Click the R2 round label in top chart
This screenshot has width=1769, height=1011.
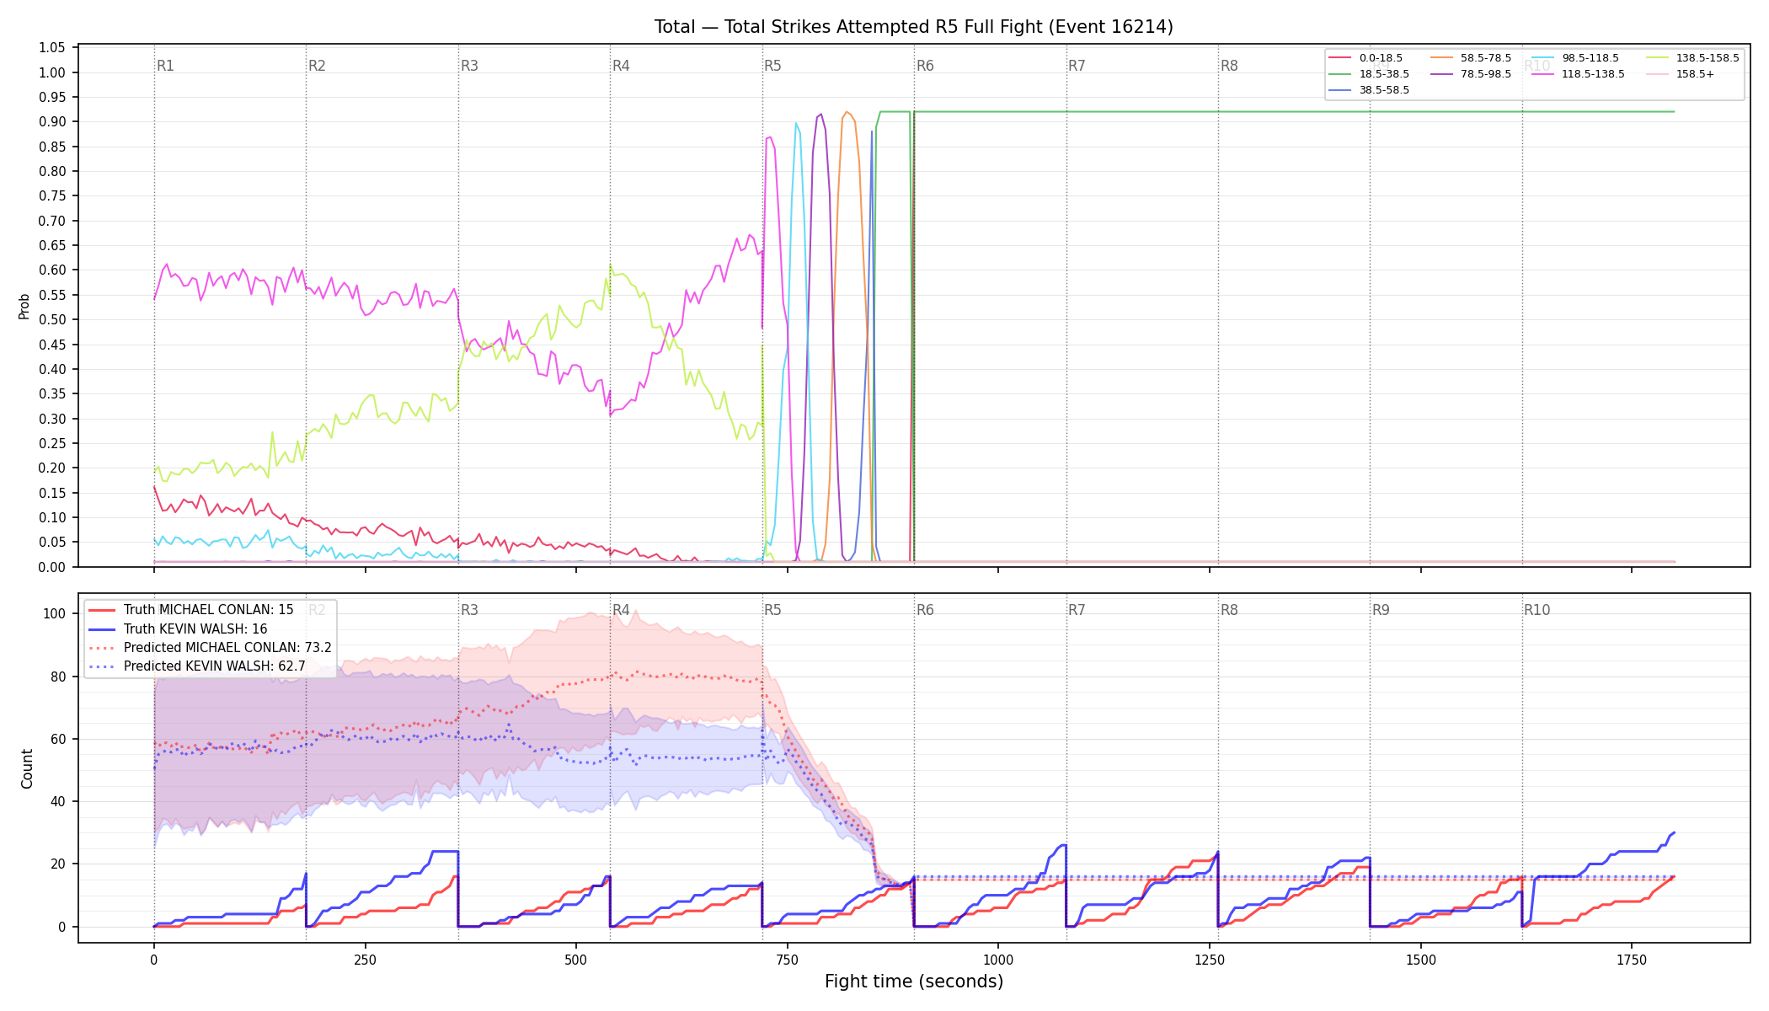point(317,66)
